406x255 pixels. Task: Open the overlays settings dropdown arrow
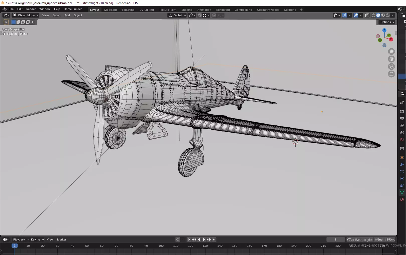pos(361,15)
